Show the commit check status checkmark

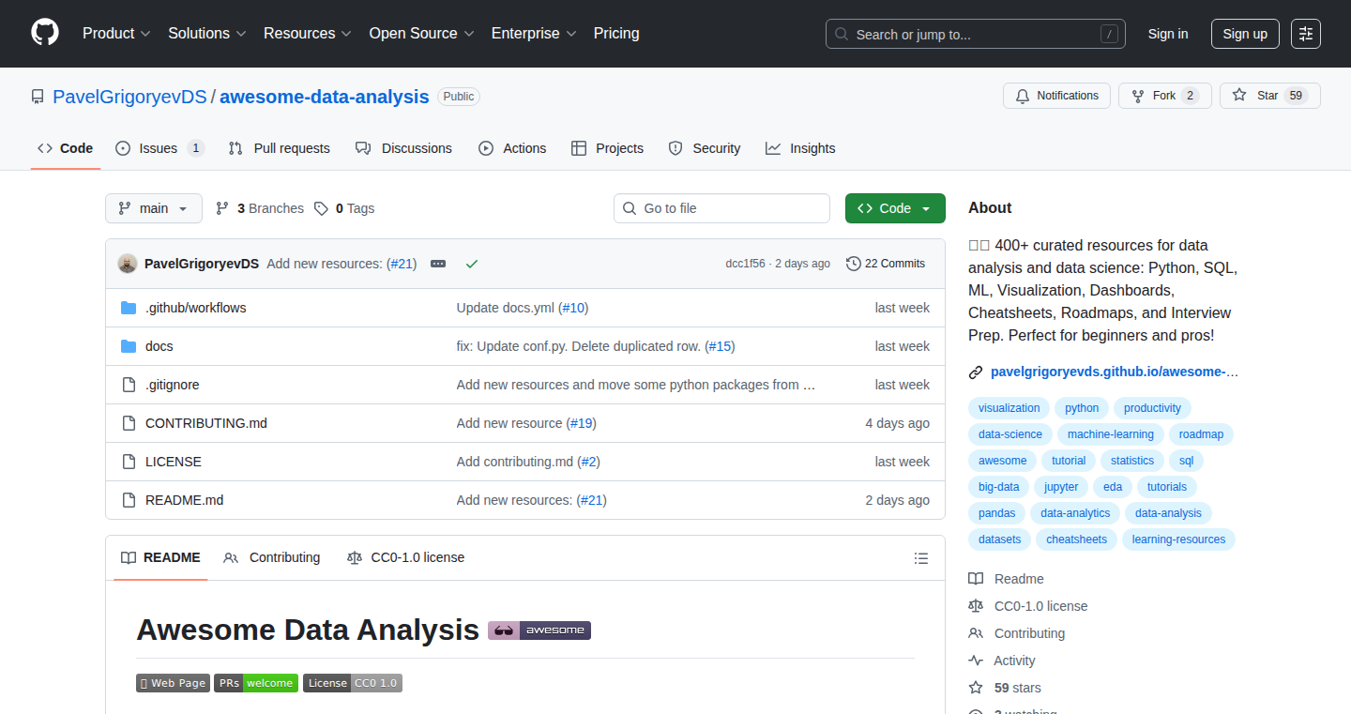(x=472, y=264)
